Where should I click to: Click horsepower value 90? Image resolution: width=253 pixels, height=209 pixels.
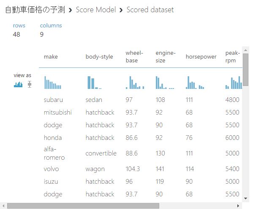(189, 182)
